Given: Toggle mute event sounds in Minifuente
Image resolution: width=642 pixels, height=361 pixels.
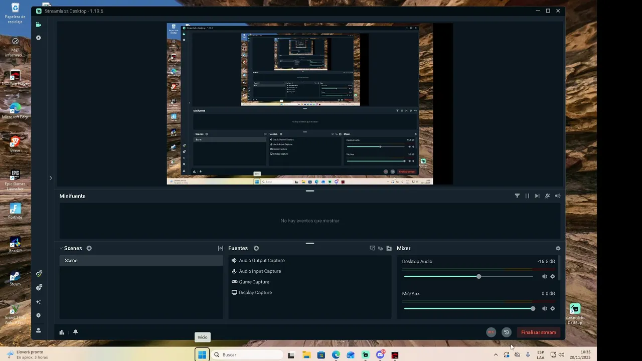Looking at the screenshot, I should coord(558,196).
